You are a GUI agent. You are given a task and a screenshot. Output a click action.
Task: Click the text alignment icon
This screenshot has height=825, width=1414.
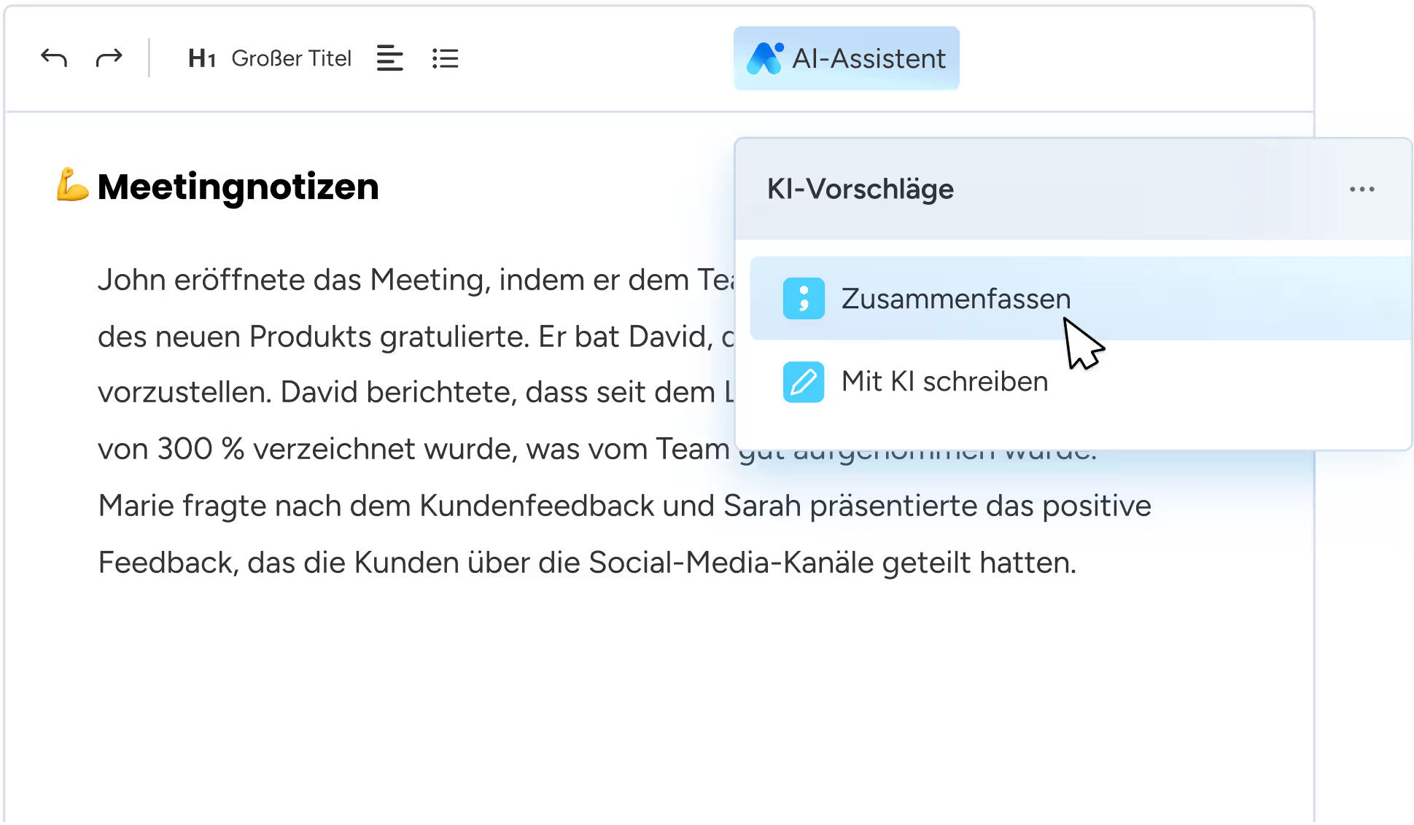pyautogui.click(x=389, y=58)
